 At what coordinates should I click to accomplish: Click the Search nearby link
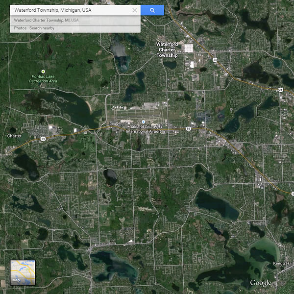[x=42, y=28]
